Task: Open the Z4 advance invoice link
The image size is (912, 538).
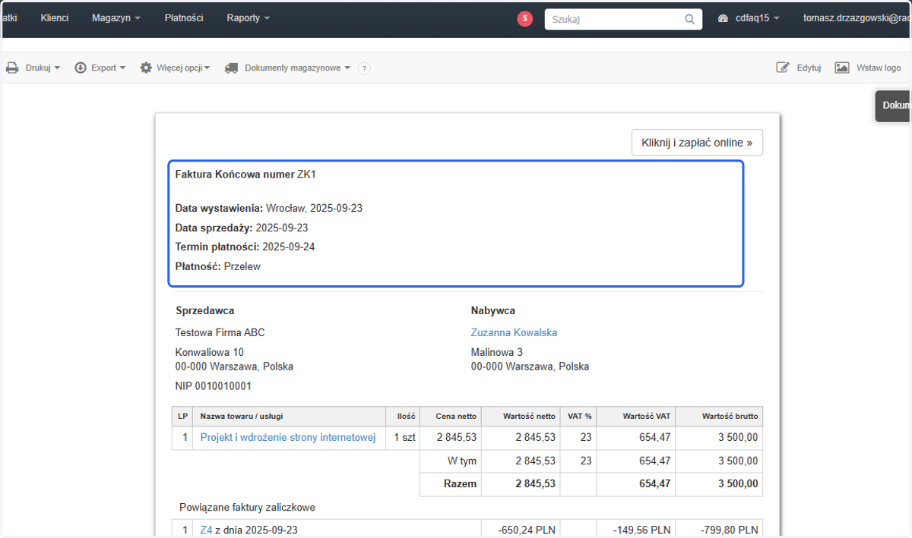Action: click(x=206, y=530)
